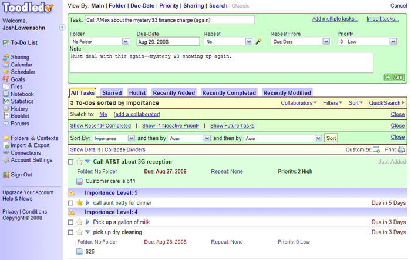This screenshot has height=260, width=411.
Task: Click the repeat wizard wand icon
Action: coord(258,42)
